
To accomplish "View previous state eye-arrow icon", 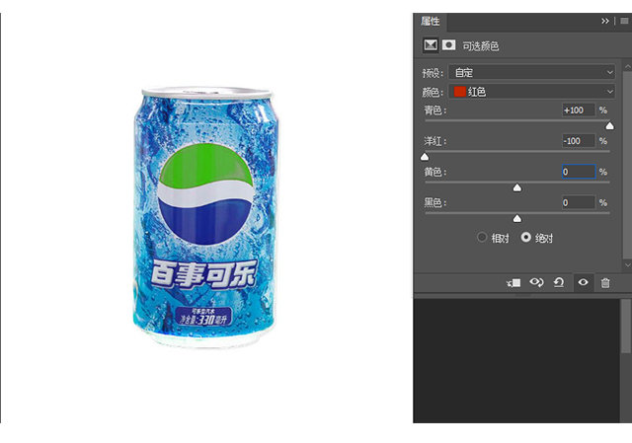I will click(x=536, y=283).
